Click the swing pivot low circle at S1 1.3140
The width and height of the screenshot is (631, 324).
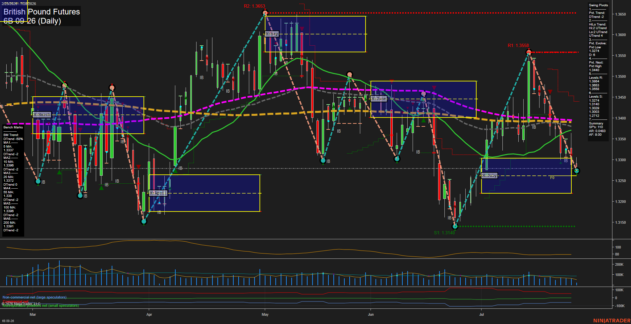pyautogui.click(x=455, y=226)
